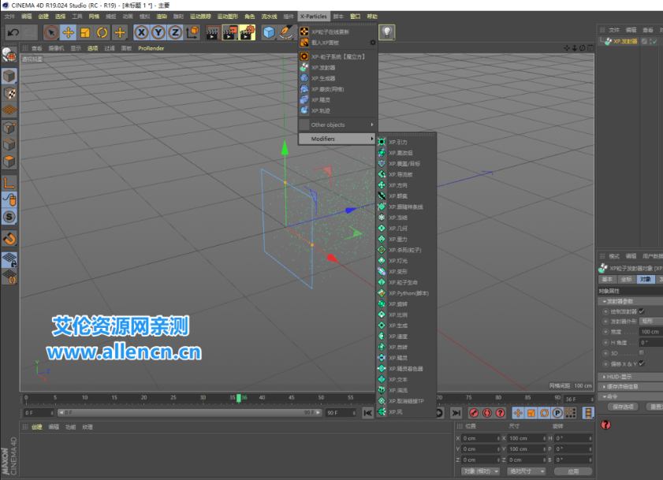Choose XP.轨迹 trail from menu
Image resolution: width=663 pixels, height=480 pixels.
coord(338,111)
